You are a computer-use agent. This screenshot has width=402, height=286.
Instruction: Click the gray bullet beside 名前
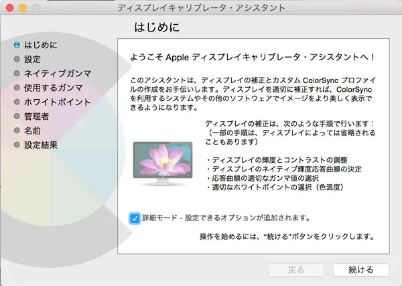point(17,131)
